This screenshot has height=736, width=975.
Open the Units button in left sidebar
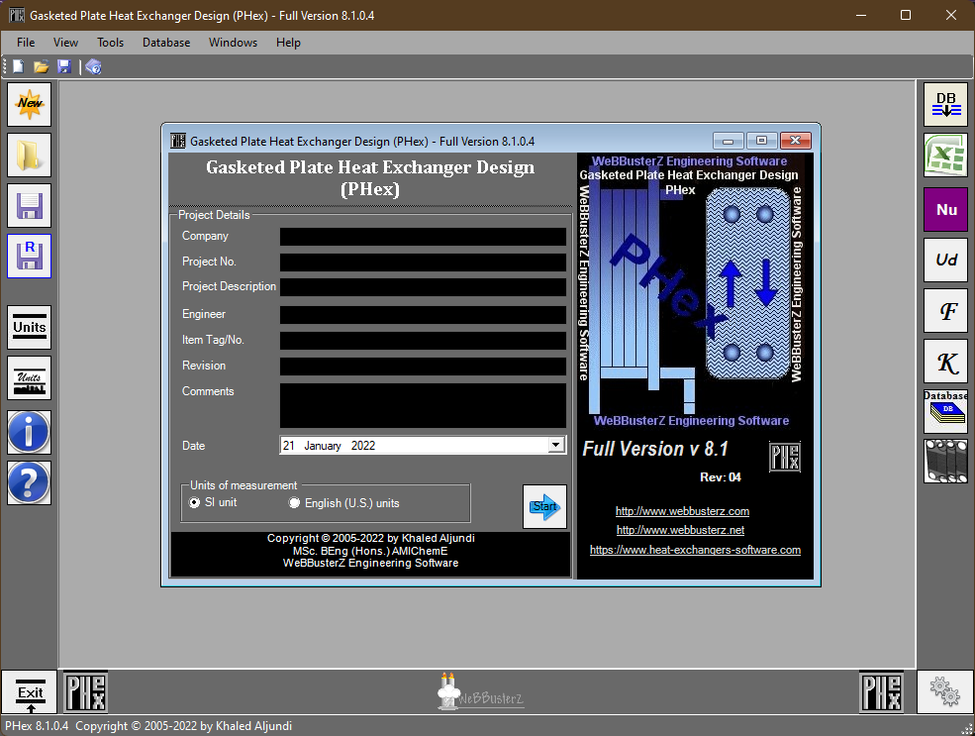click(x=30, y=327)
